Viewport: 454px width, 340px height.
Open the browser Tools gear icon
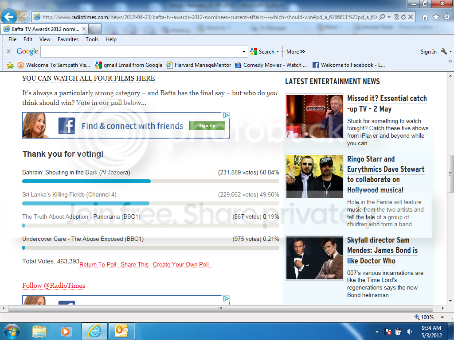pos(447,17)
